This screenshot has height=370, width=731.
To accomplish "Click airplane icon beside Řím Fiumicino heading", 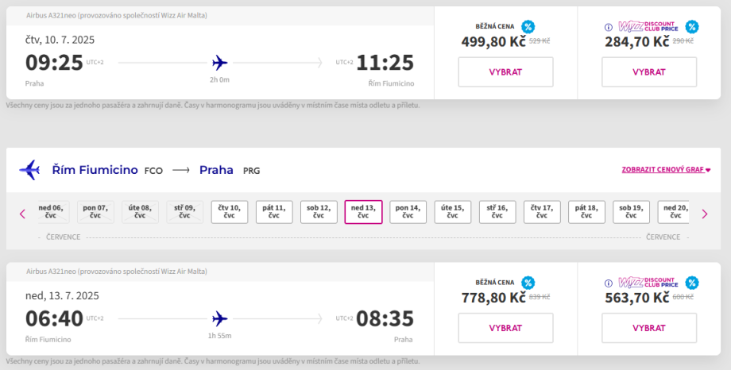I will 30,170.
